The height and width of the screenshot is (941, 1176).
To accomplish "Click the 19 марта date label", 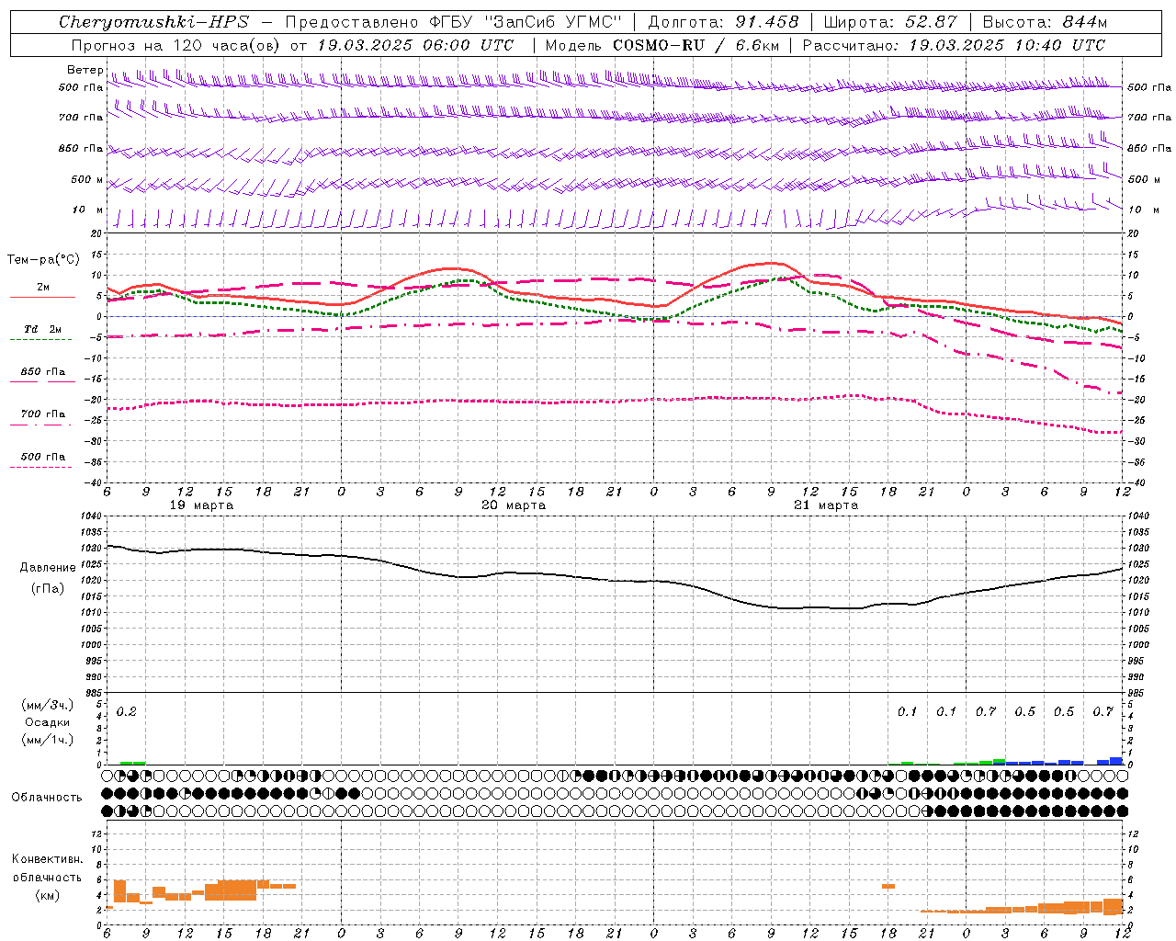I will [x=202, y=505].
